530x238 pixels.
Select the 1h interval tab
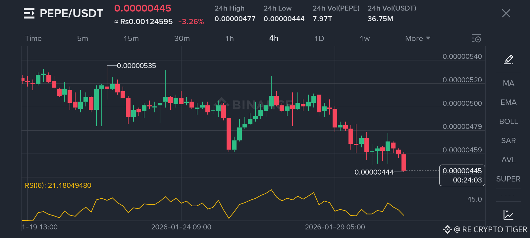[230, 38]
